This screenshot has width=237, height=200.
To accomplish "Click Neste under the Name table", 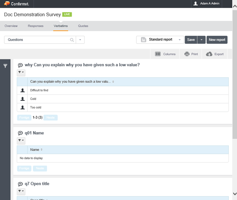I will point(40,168).
